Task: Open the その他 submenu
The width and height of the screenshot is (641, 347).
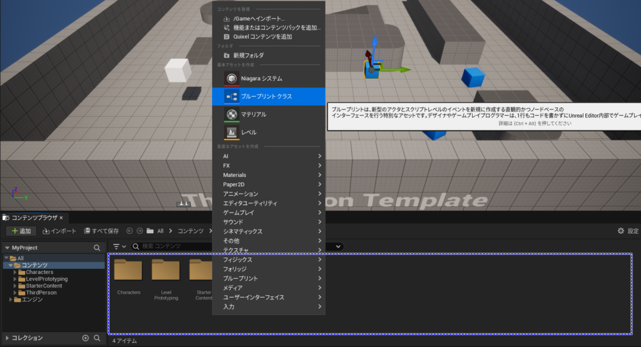Action: coord(269,241)
